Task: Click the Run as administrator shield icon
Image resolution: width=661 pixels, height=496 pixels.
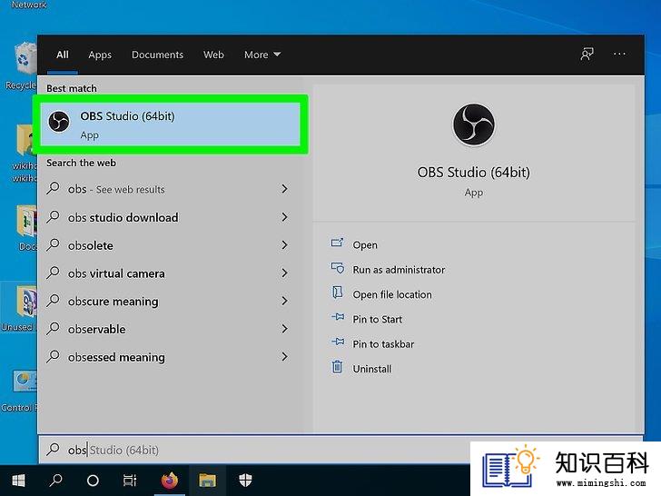Action: [x=337, y=268]
